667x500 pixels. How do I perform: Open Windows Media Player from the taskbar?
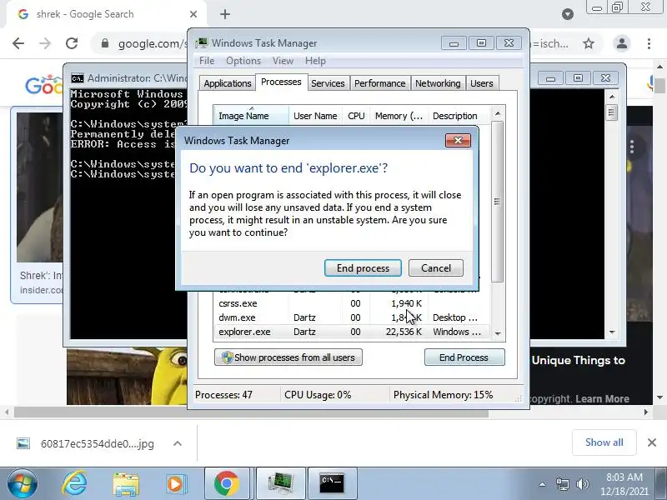[x=175, y=484]
